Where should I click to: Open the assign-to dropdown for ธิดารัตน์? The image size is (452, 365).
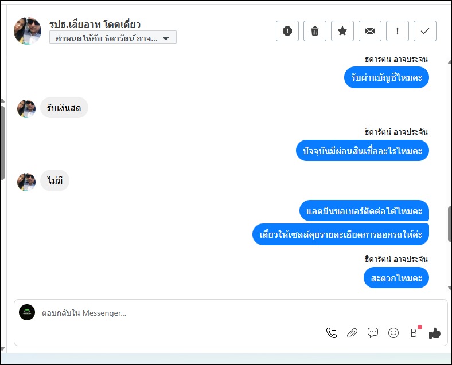pos(112,37)
